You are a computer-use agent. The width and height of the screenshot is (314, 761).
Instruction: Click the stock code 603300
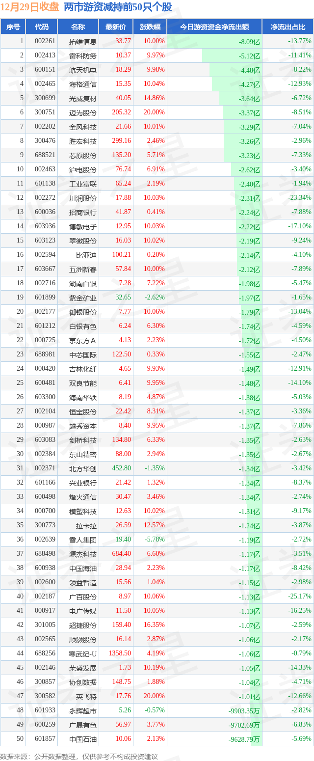(45, 397)
